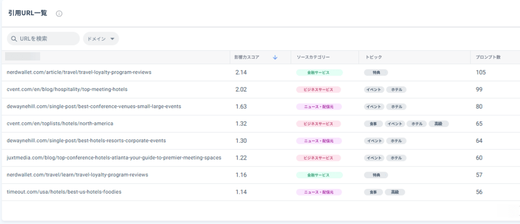This screenshot has height=224, width=520.
Task: Click score value 1.63
Action: coord(241,107)
